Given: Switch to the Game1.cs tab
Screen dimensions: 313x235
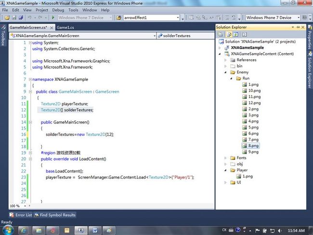Looking at the screenshot, I should pos(65,27).
